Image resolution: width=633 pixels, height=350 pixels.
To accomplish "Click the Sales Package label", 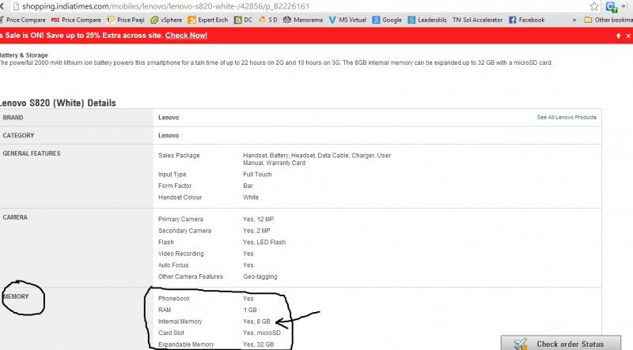I will [x=179, y=156].
